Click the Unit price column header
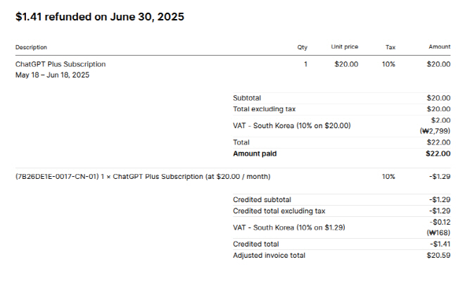 tap(344, 46)
